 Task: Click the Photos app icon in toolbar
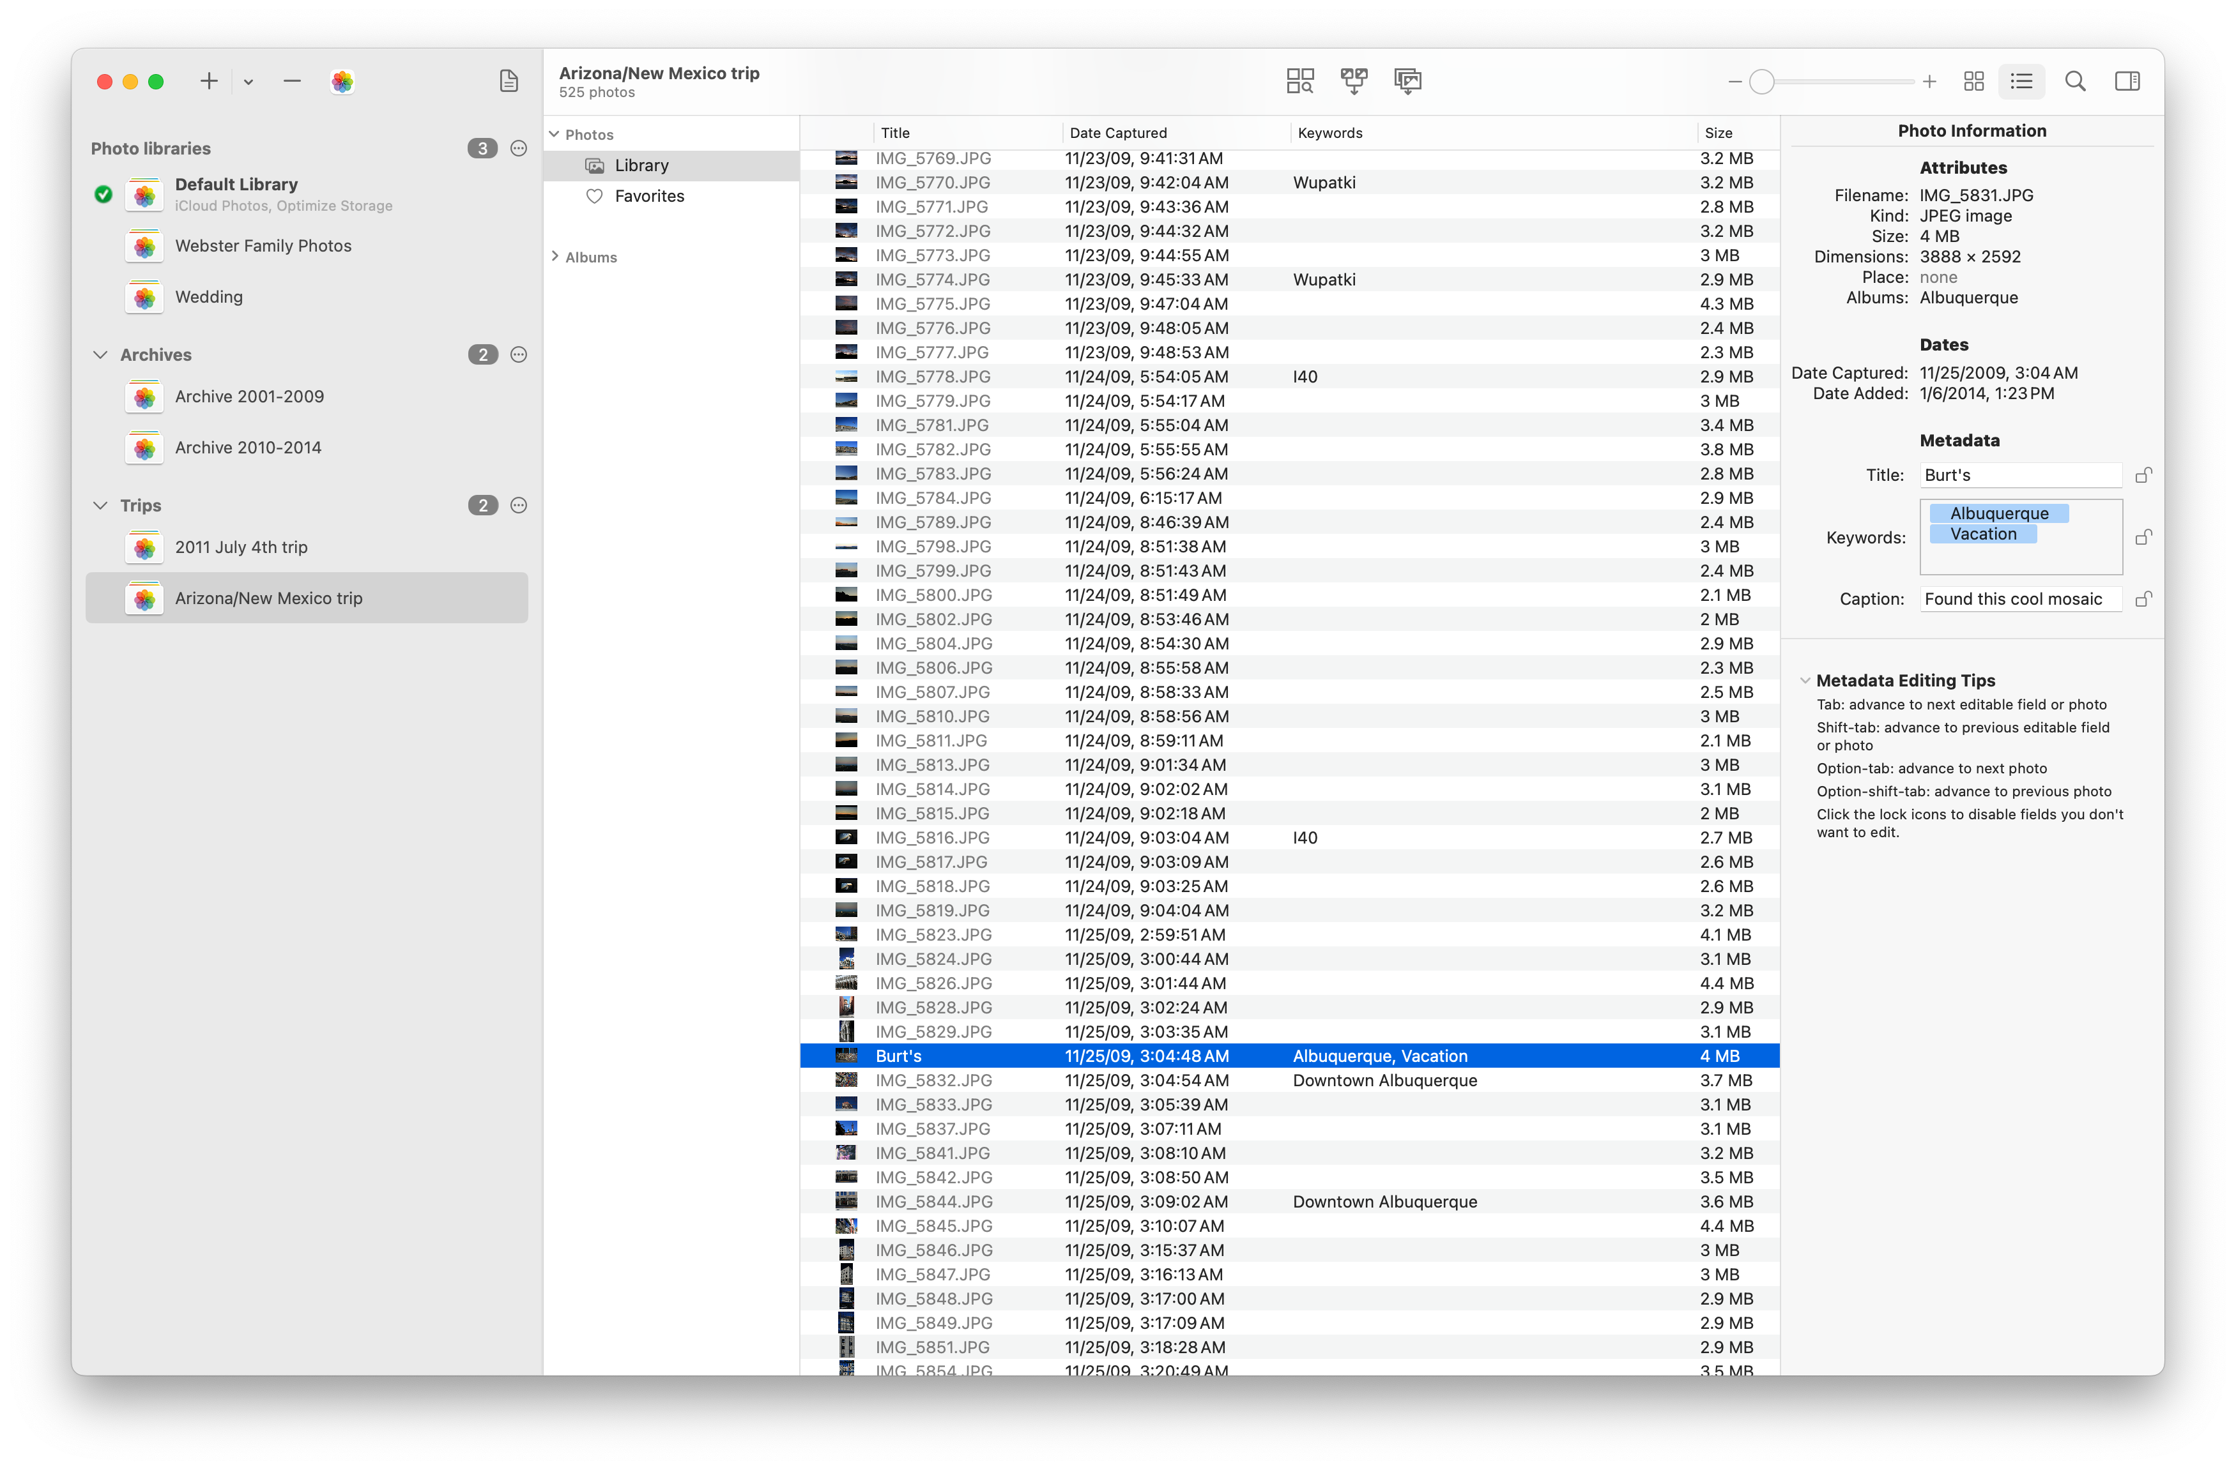342,82
